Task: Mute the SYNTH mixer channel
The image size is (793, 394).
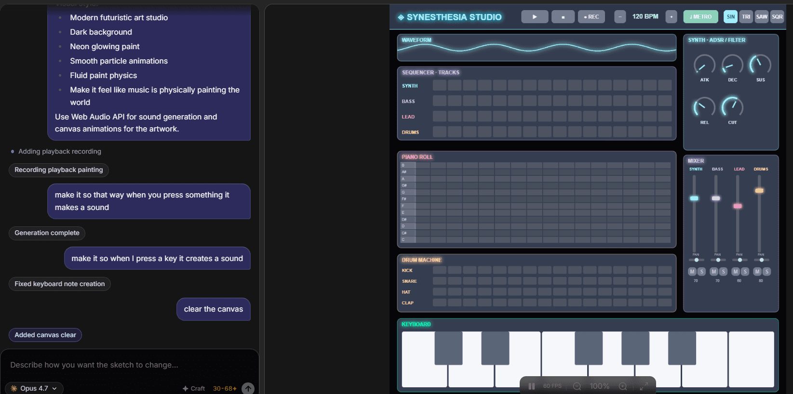Action: (692, 272)
